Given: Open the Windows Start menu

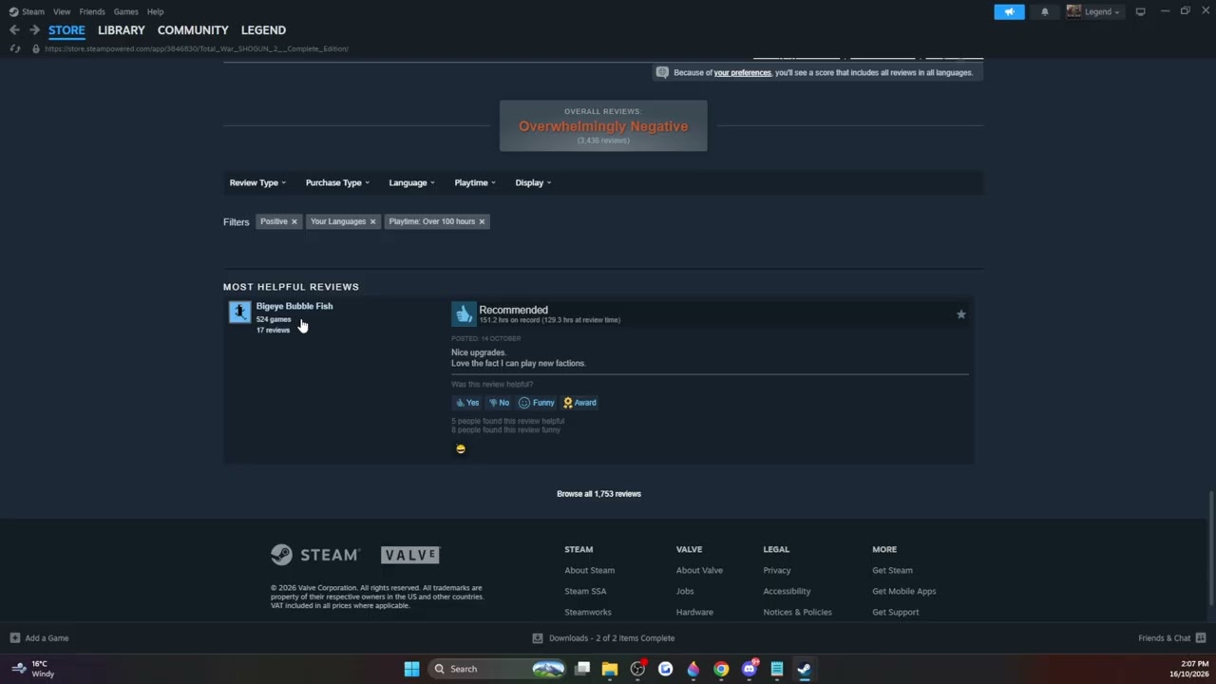Looking at the screenshot, I should [411, 669].
